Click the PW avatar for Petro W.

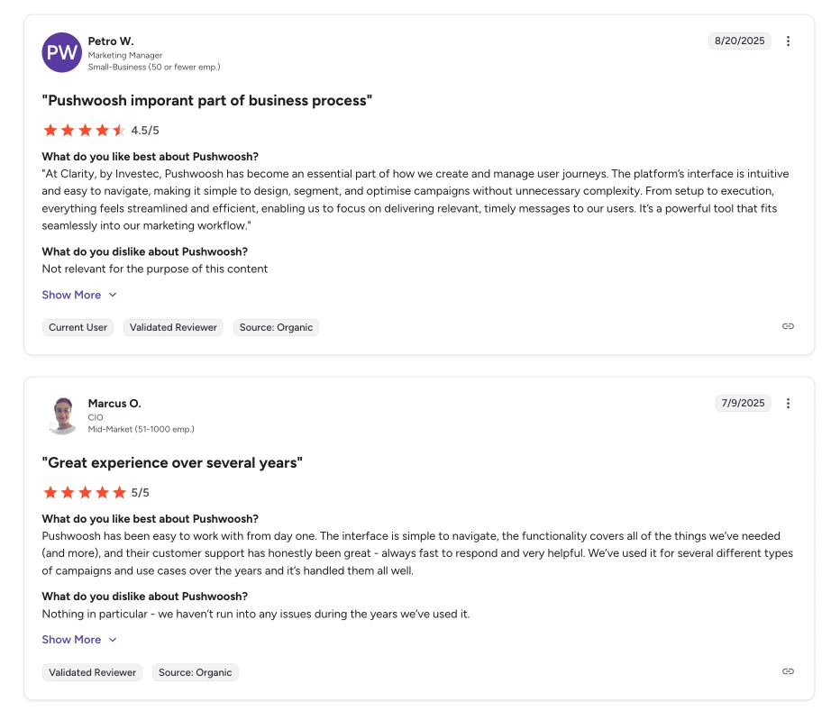click(x=61, y=52)
